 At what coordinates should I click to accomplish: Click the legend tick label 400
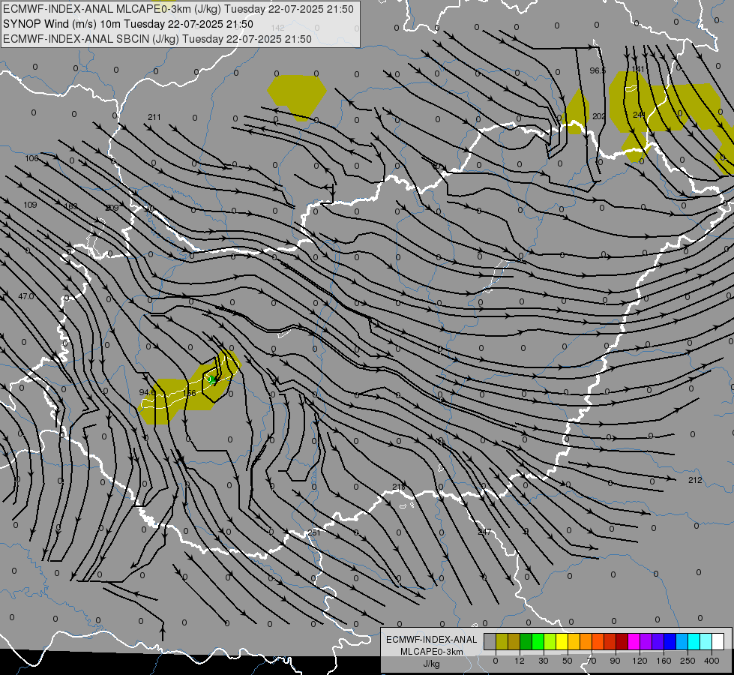(712, 661)
